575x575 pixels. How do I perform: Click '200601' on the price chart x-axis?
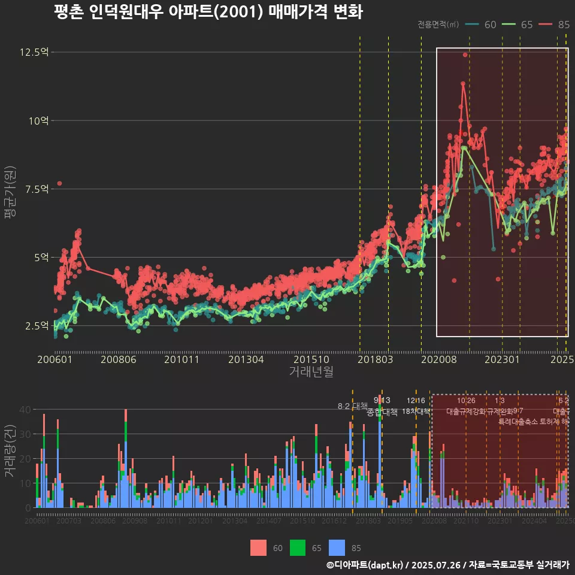tap(55, 359)
